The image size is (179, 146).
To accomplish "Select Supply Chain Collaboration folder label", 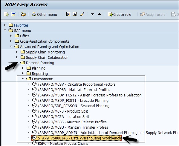I will point(47,58).
